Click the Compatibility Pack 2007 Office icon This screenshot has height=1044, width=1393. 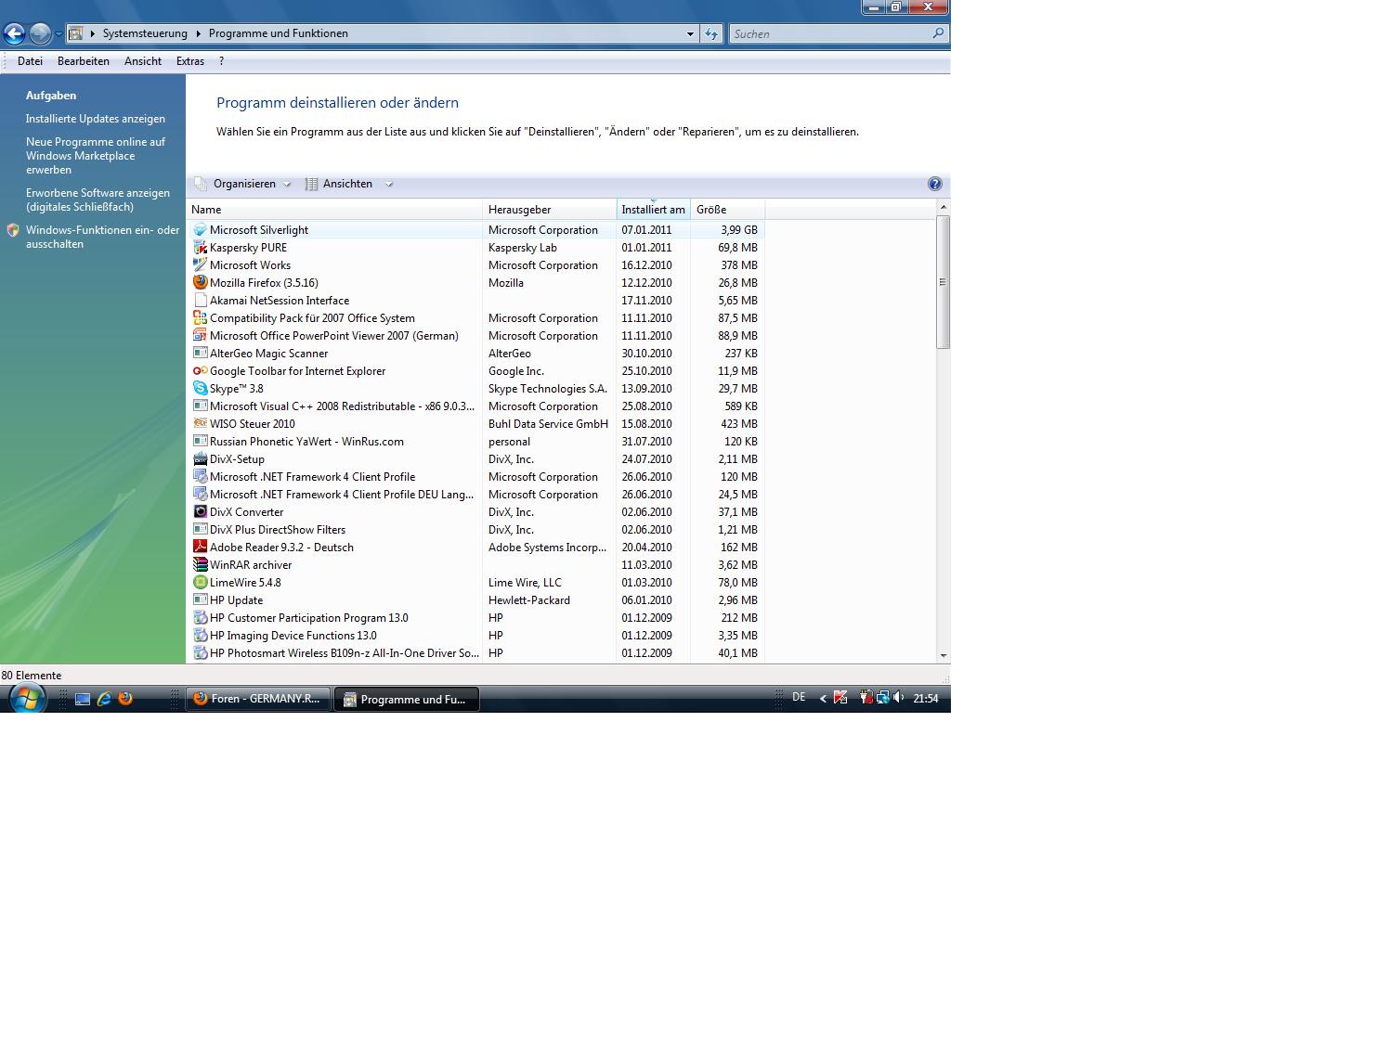coord(200,317)
